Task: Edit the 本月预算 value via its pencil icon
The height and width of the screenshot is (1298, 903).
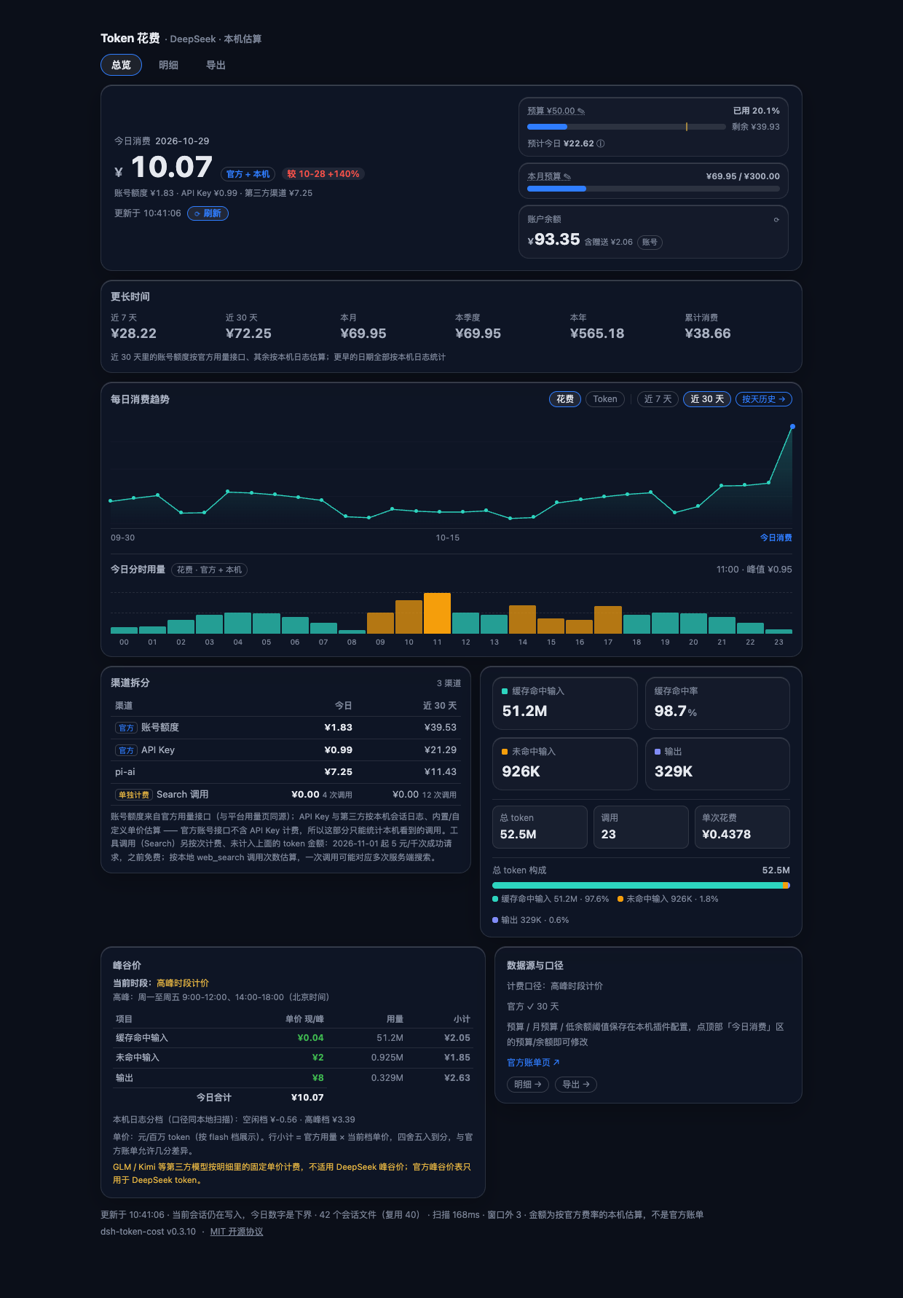Action: [567, 177]
